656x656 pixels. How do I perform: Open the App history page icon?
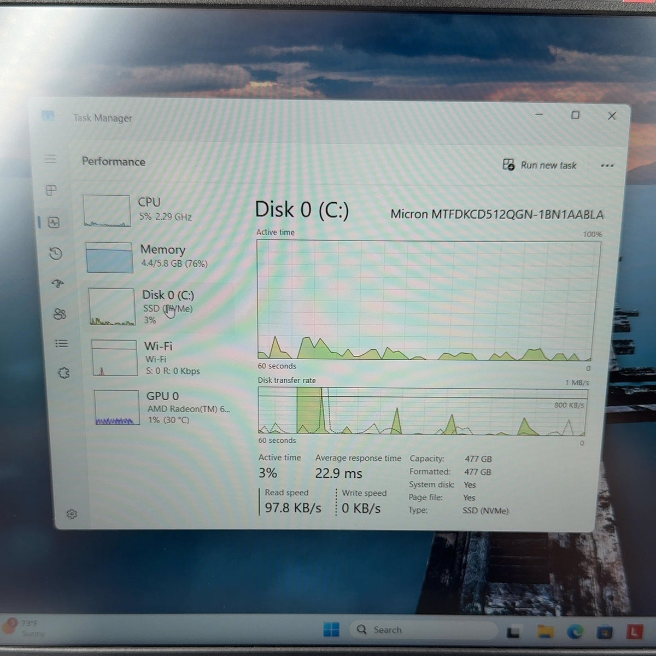(x=55, y=254)
